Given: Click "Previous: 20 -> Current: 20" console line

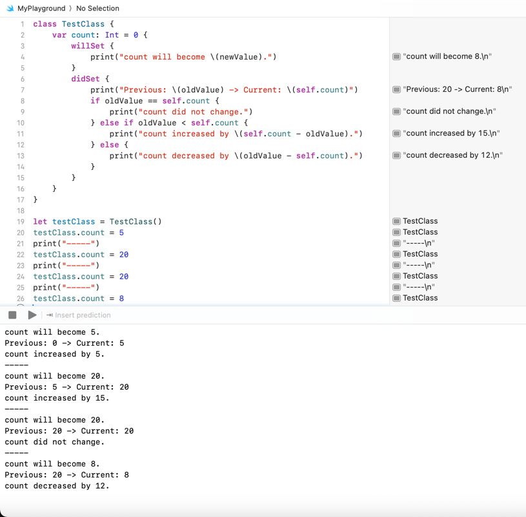Looking at the screenshot, I should pyautogui.click(x=69, y=431).
